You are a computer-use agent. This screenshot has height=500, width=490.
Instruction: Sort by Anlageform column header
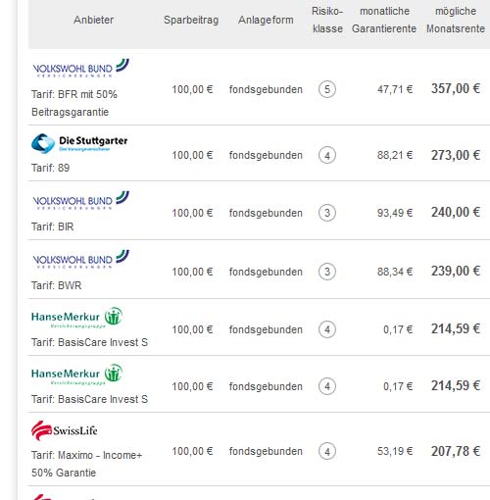pos(266,20)
